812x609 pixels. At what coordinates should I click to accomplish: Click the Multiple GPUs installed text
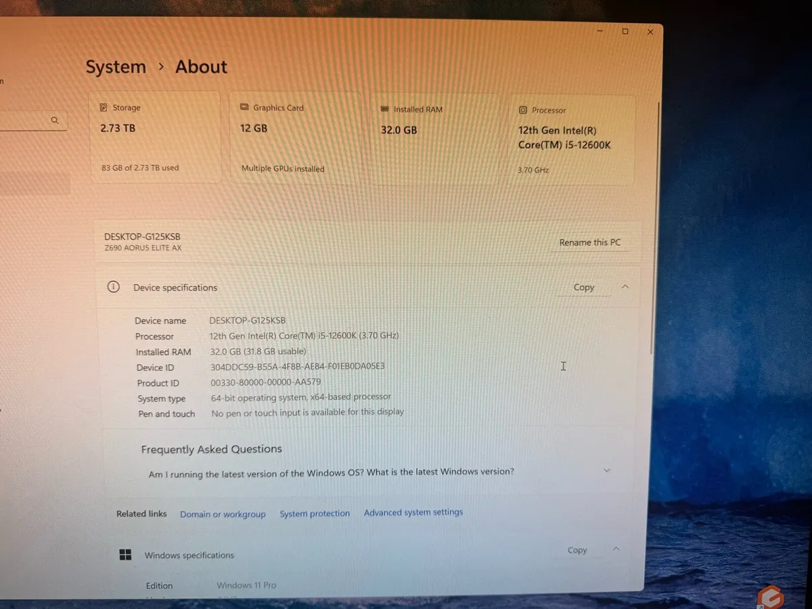pos(283,168)
